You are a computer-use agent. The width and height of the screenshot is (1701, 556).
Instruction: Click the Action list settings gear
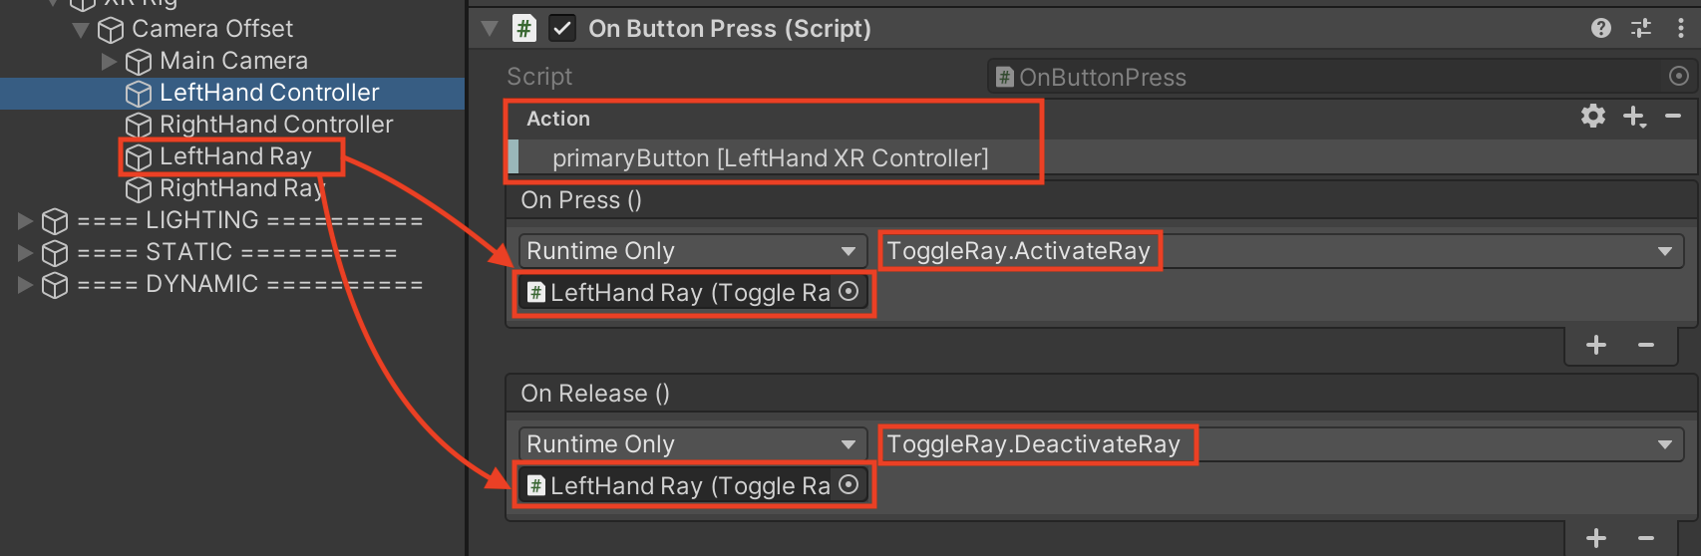pyautogui.click(x=1593, y=117)
